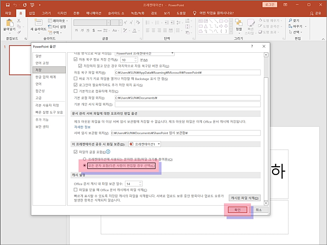The height and width of the screenshot is (245, 327).
Task: Click the 자세한 정보 link
Action: pos(82,127)
